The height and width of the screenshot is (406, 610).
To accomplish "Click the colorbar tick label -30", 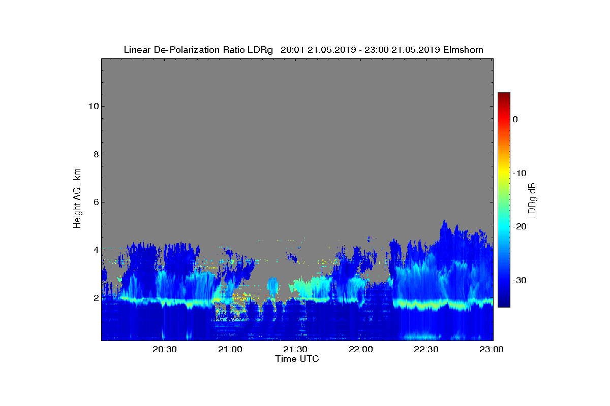I will (519, 281).
